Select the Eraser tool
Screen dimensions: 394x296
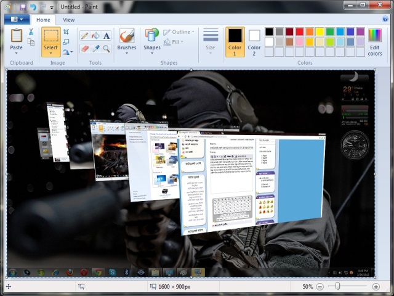[x=85, y=49]
